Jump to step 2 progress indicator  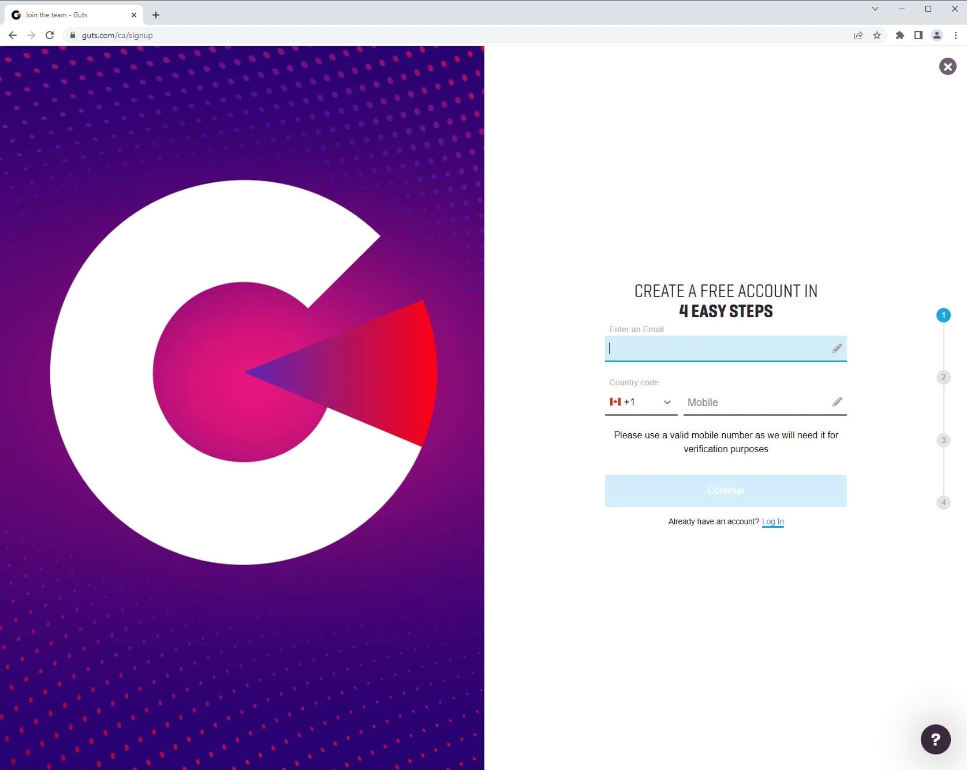coord(943,377)
